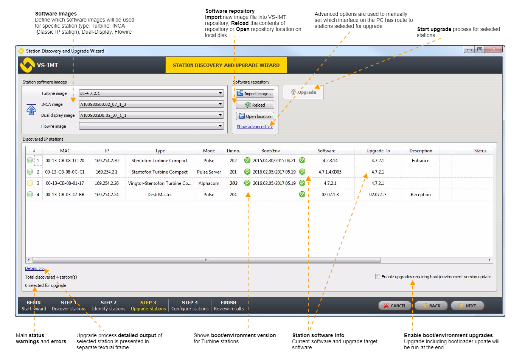Click the Boot/Env green checkmark for station 2
Screen dimensions: 525x358
click(x=247, y=172)
